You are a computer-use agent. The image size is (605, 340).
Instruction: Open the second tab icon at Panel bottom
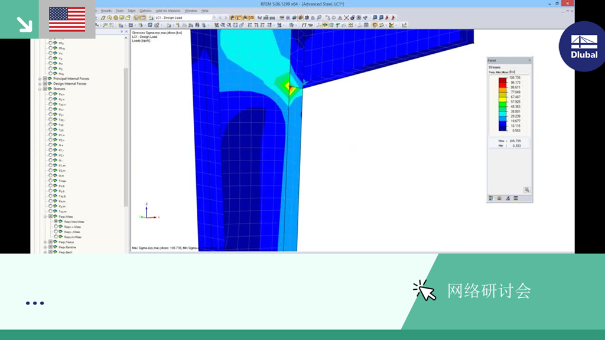click(x=499, y=198)
